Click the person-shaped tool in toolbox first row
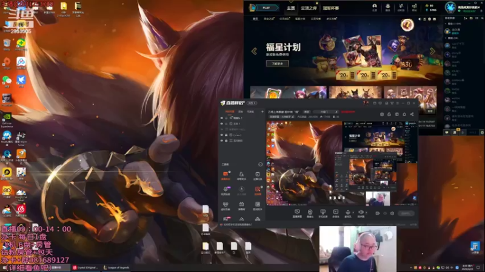 coord(241,175)
